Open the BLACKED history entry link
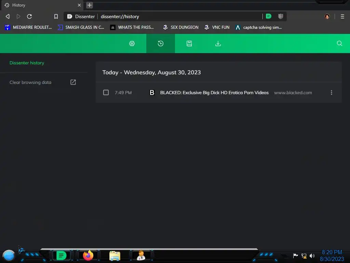Viewport: 350px width, 263px height. tap(214, 92)
